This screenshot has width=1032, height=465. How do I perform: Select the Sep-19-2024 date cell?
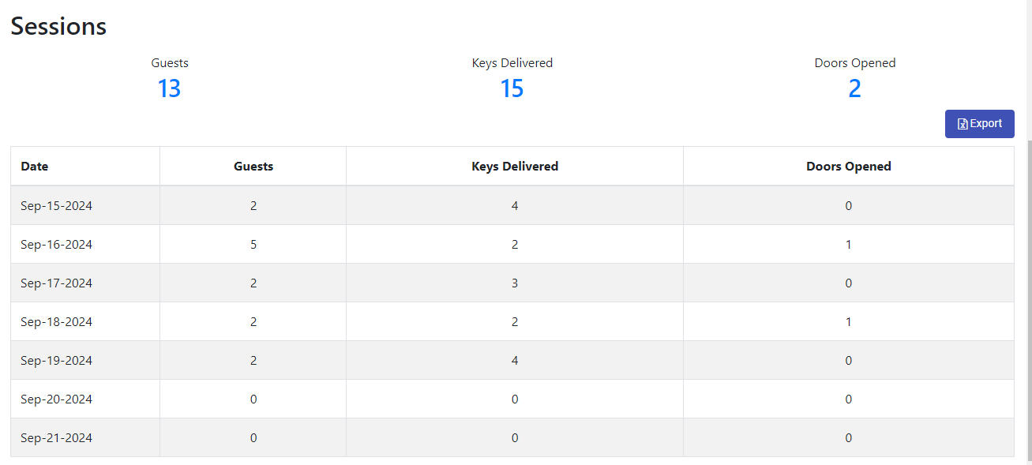pos(57,361)
